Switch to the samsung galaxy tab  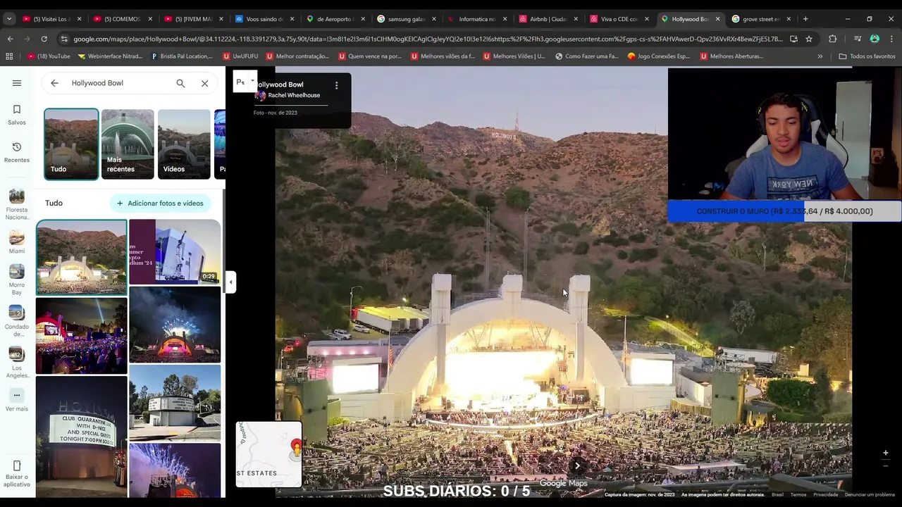(x=406, y=19)
